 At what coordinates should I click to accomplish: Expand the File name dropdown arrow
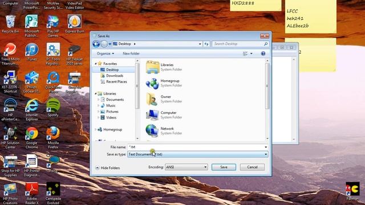tap(266, 147)
